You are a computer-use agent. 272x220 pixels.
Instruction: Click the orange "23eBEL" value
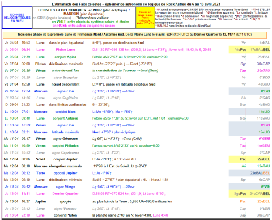tap(263, 201)
